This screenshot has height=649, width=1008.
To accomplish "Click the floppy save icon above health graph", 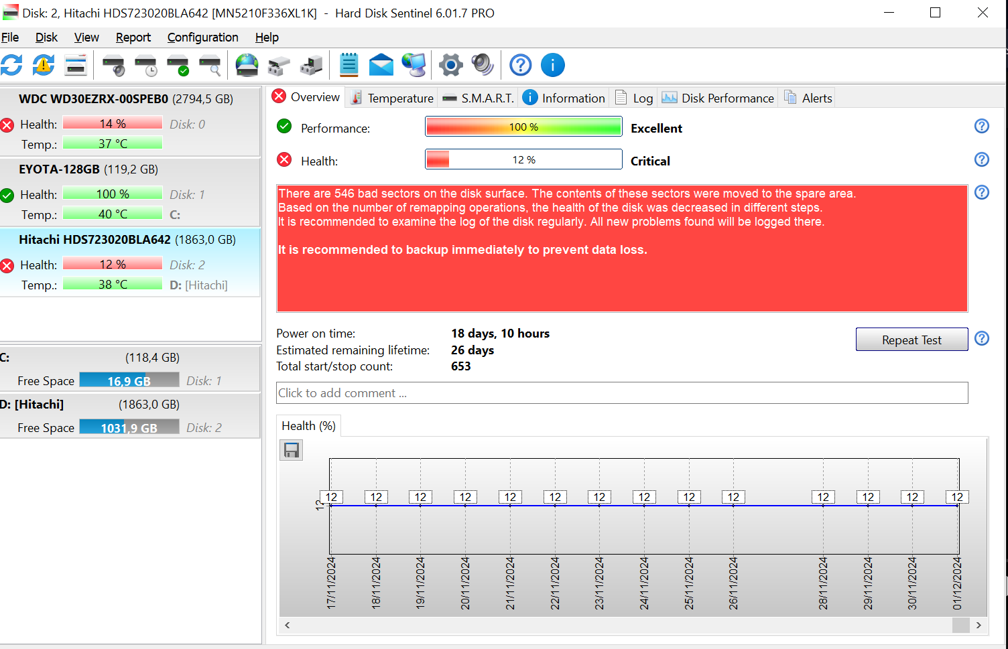I will click(292, 450).
